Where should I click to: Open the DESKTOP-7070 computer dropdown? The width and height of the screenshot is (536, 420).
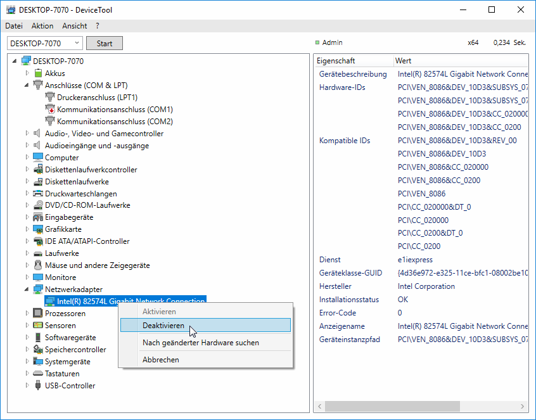77,43
